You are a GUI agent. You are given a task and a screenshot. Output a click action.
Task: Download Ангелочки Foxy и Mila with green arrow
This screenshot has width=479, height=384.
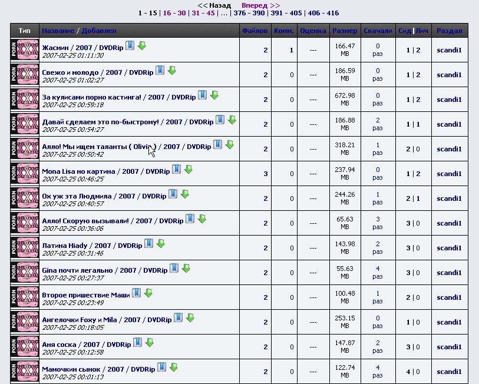[190, 317]
